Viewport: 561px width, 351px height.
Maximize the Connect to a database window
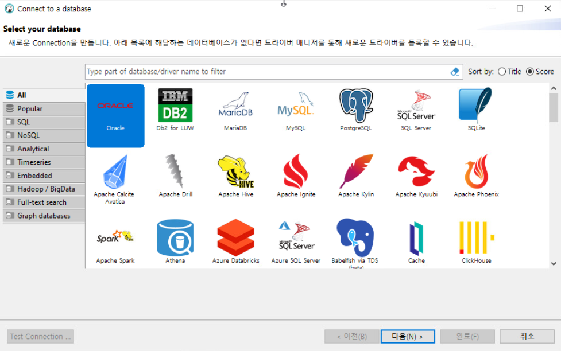pyautogui.click(x=520, y=9)
